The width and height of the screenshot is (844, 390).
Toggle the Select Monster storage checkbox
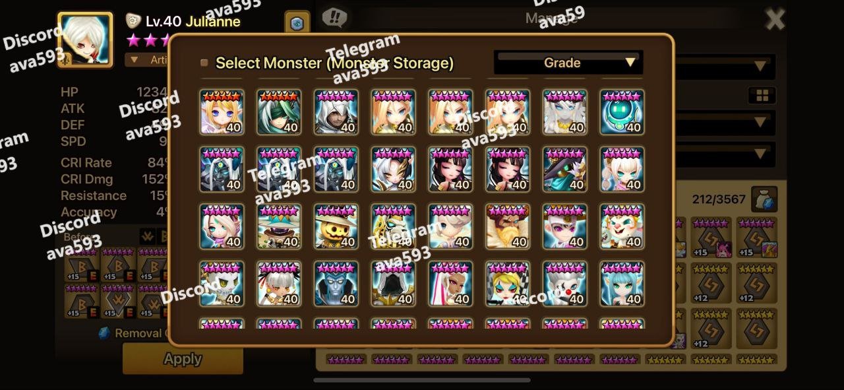pyautogui.click(x=204, y=63)
